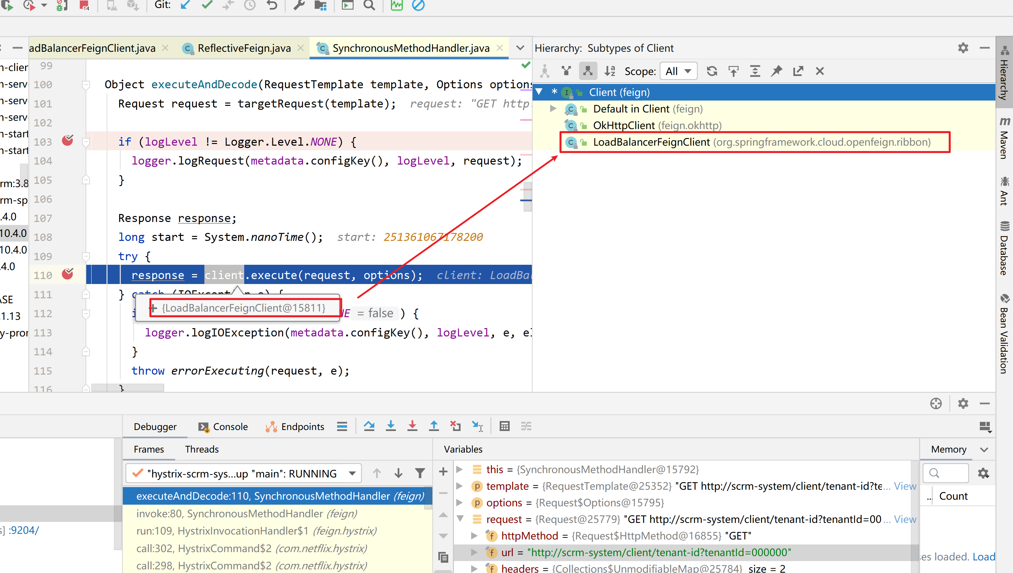Expand the Default in Client tree node
This screenshot has width=1013, height=573.
tap(553, 108)
